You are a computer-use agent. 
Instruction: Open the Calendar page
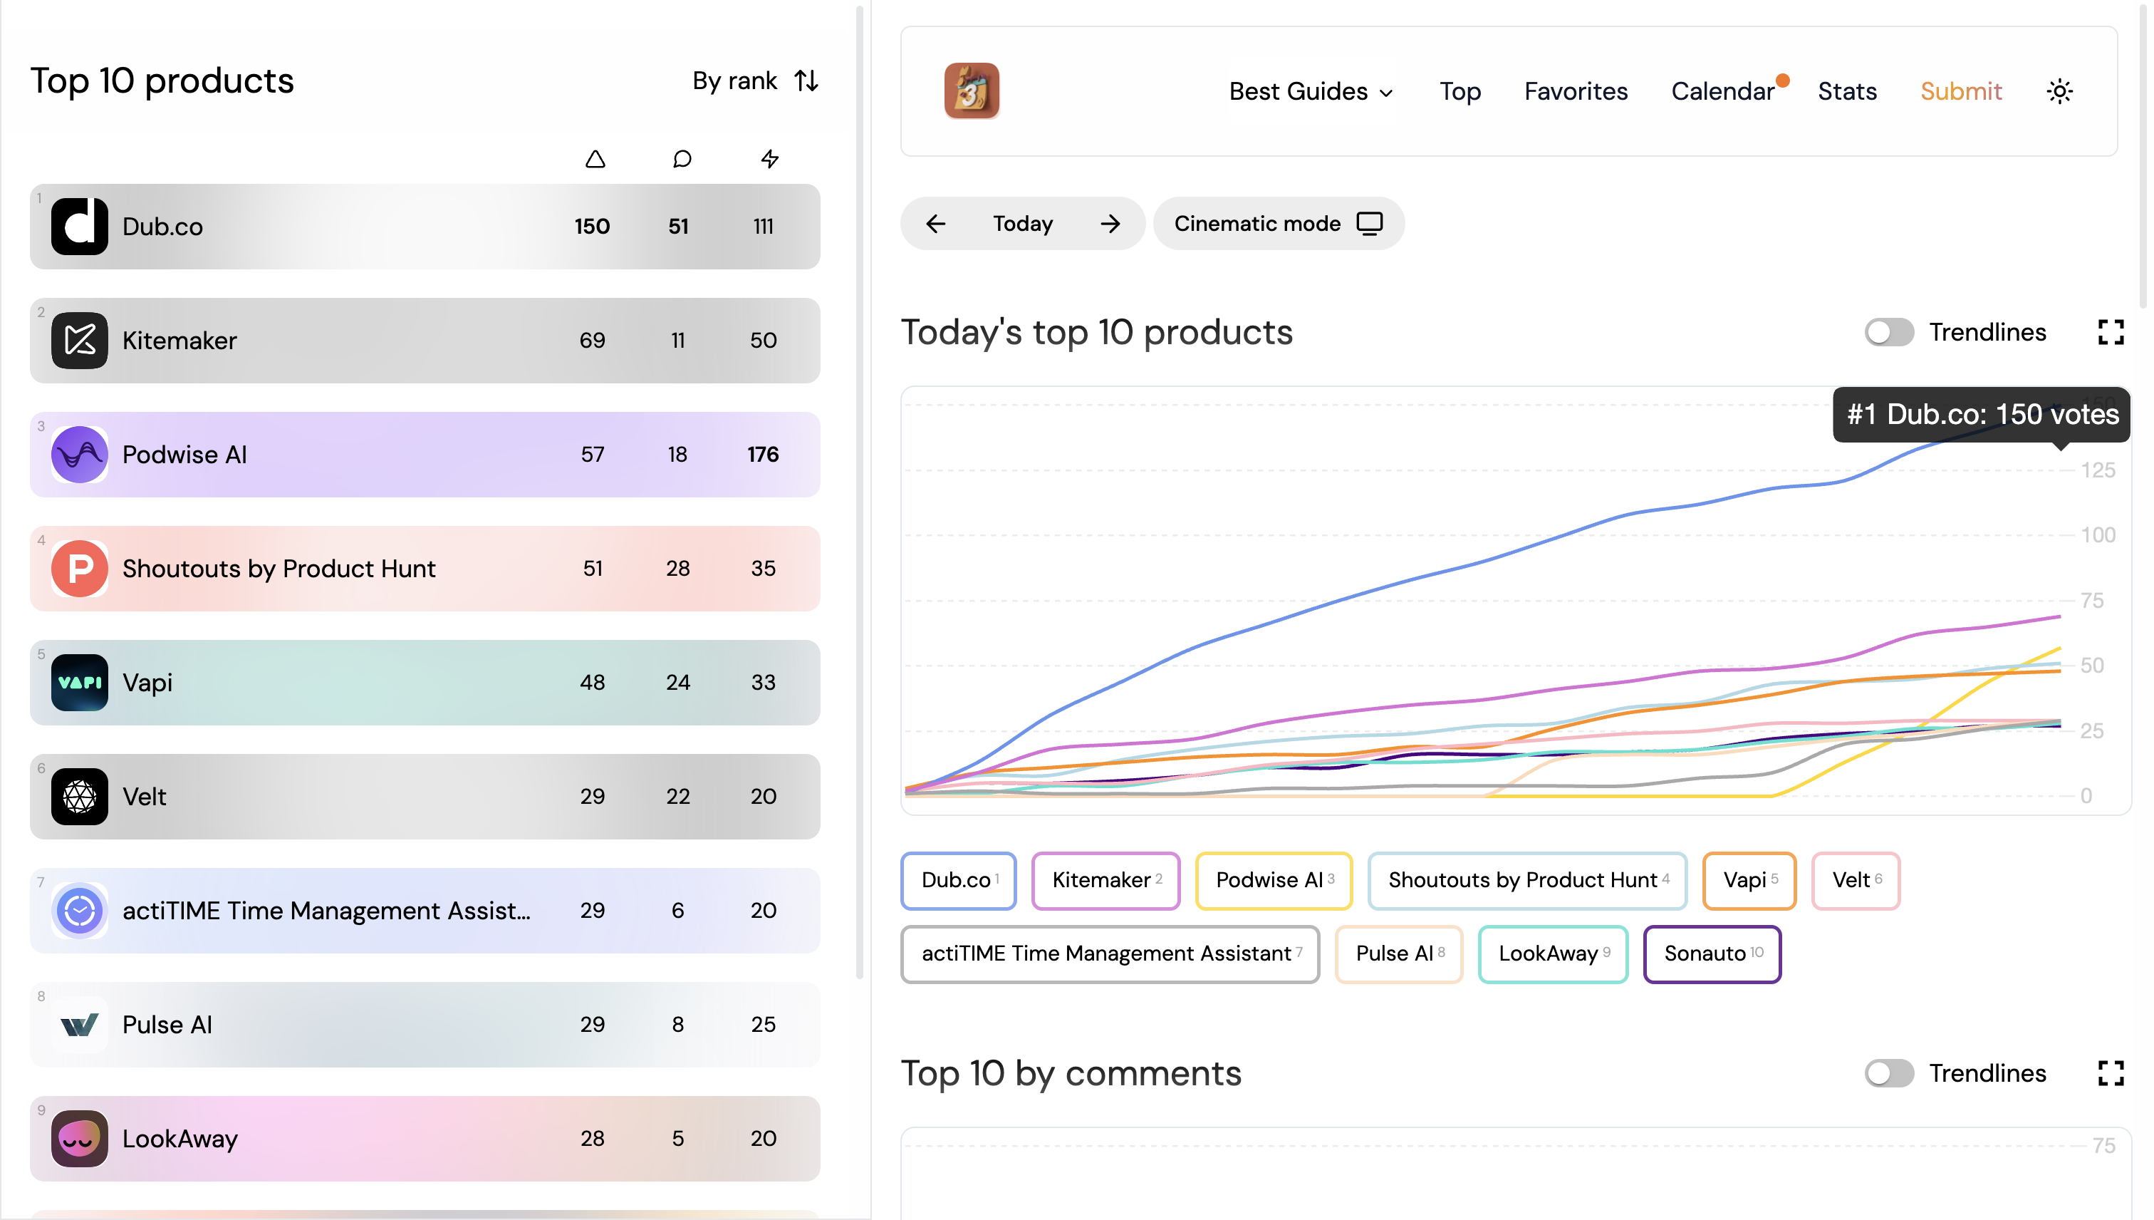(1722, 91)
